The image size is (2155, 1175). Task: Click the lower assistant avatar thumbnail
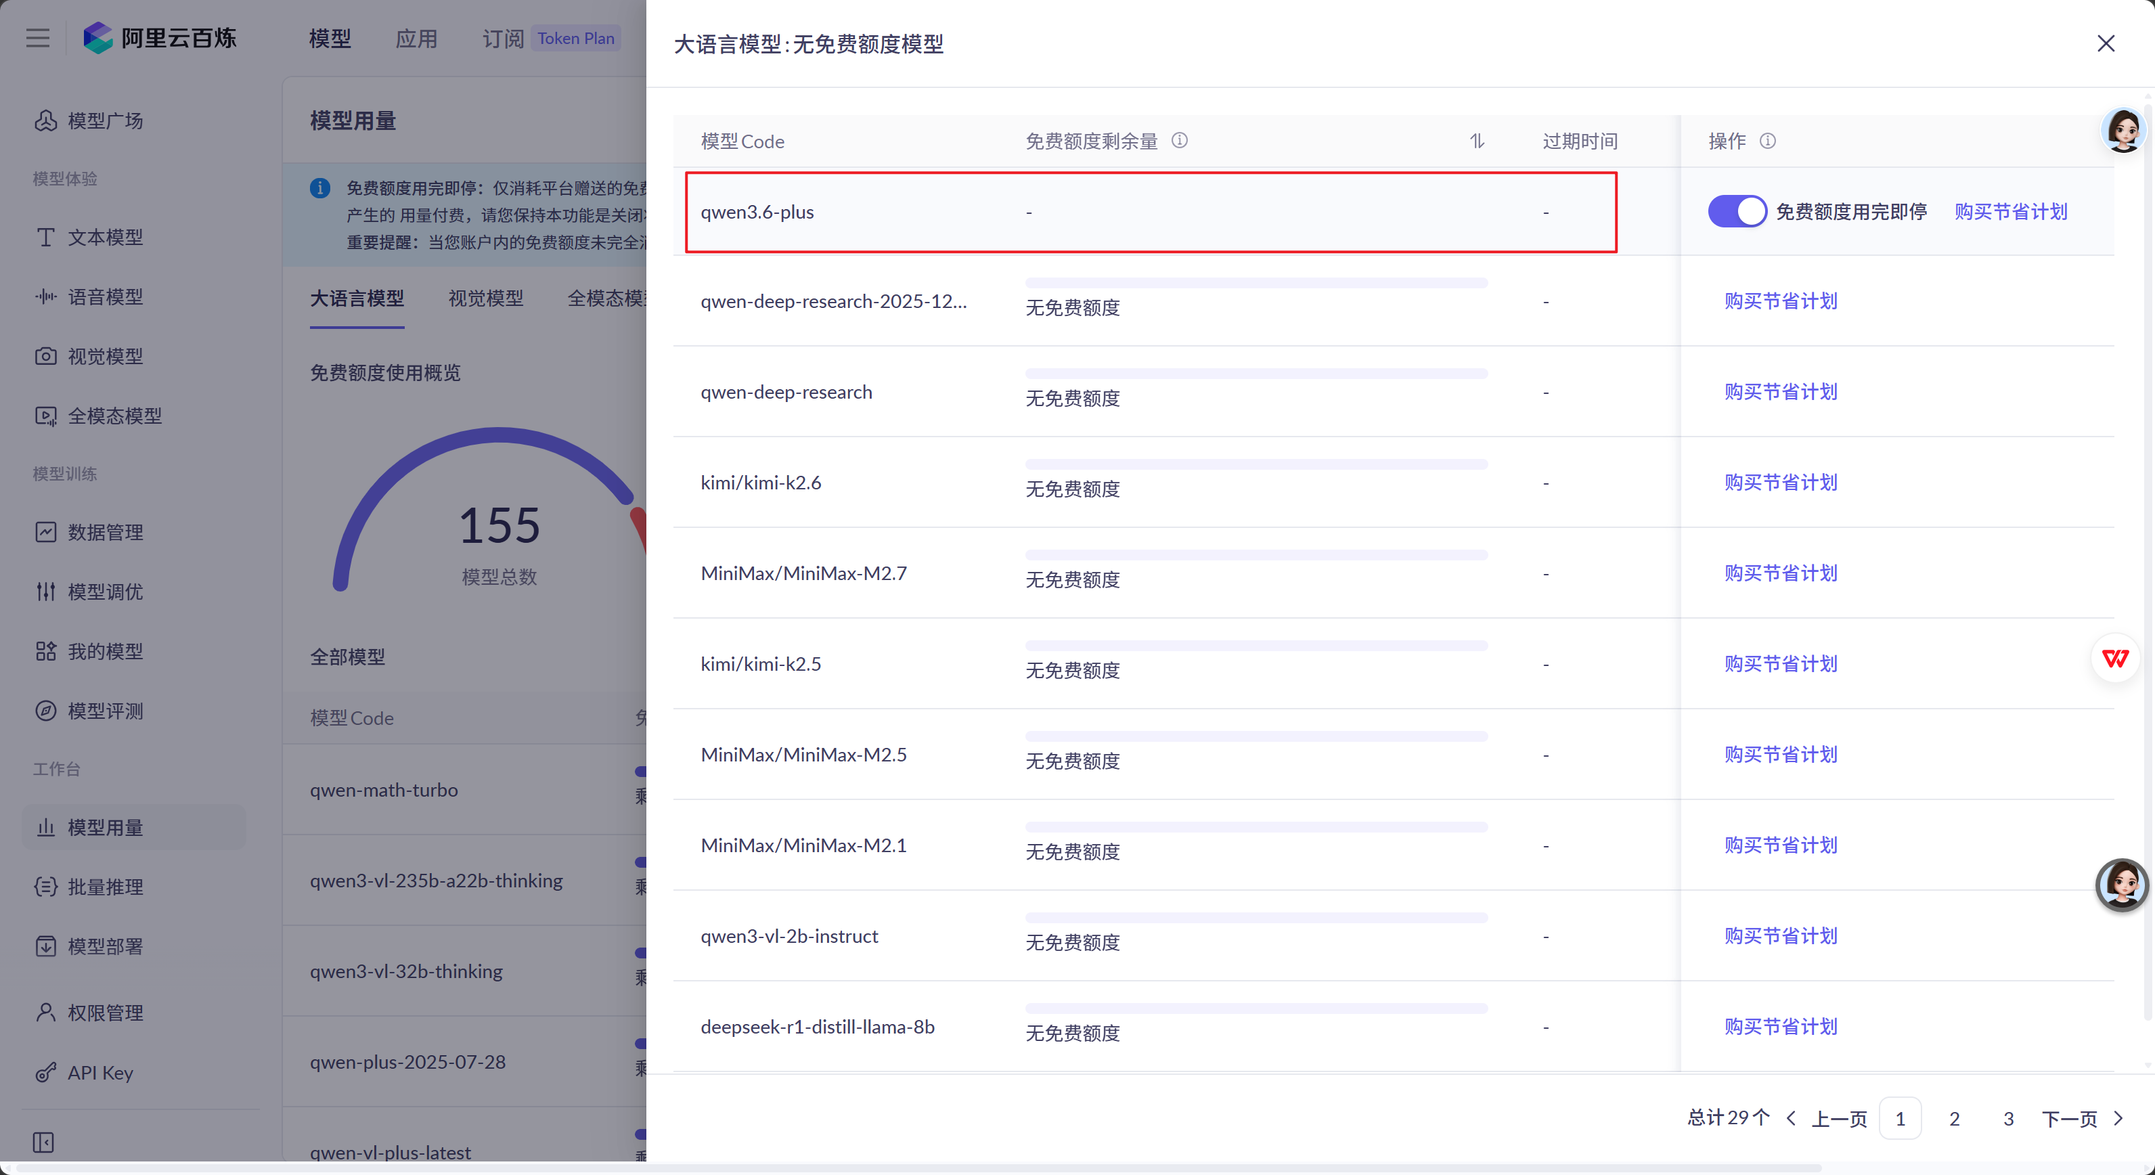(x=2122, y=885)
